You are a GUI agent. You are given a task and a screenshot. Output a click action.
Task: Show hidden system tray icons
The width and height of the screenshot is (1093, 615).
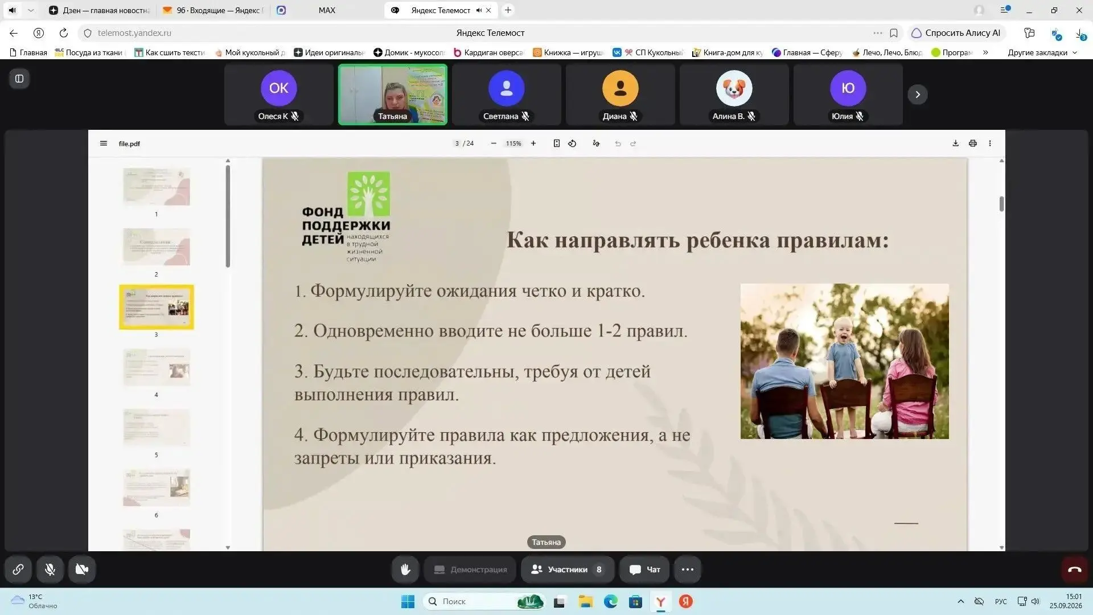[x=961, y=601]
